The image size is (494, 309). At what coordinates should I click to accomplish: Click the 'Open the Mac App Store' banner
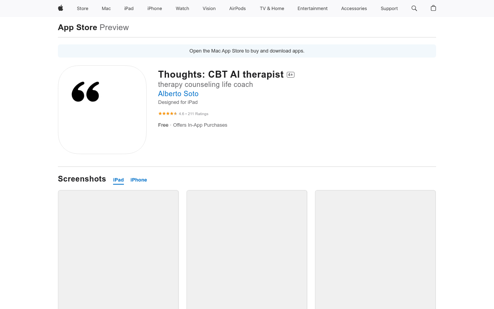pos(247,51)
